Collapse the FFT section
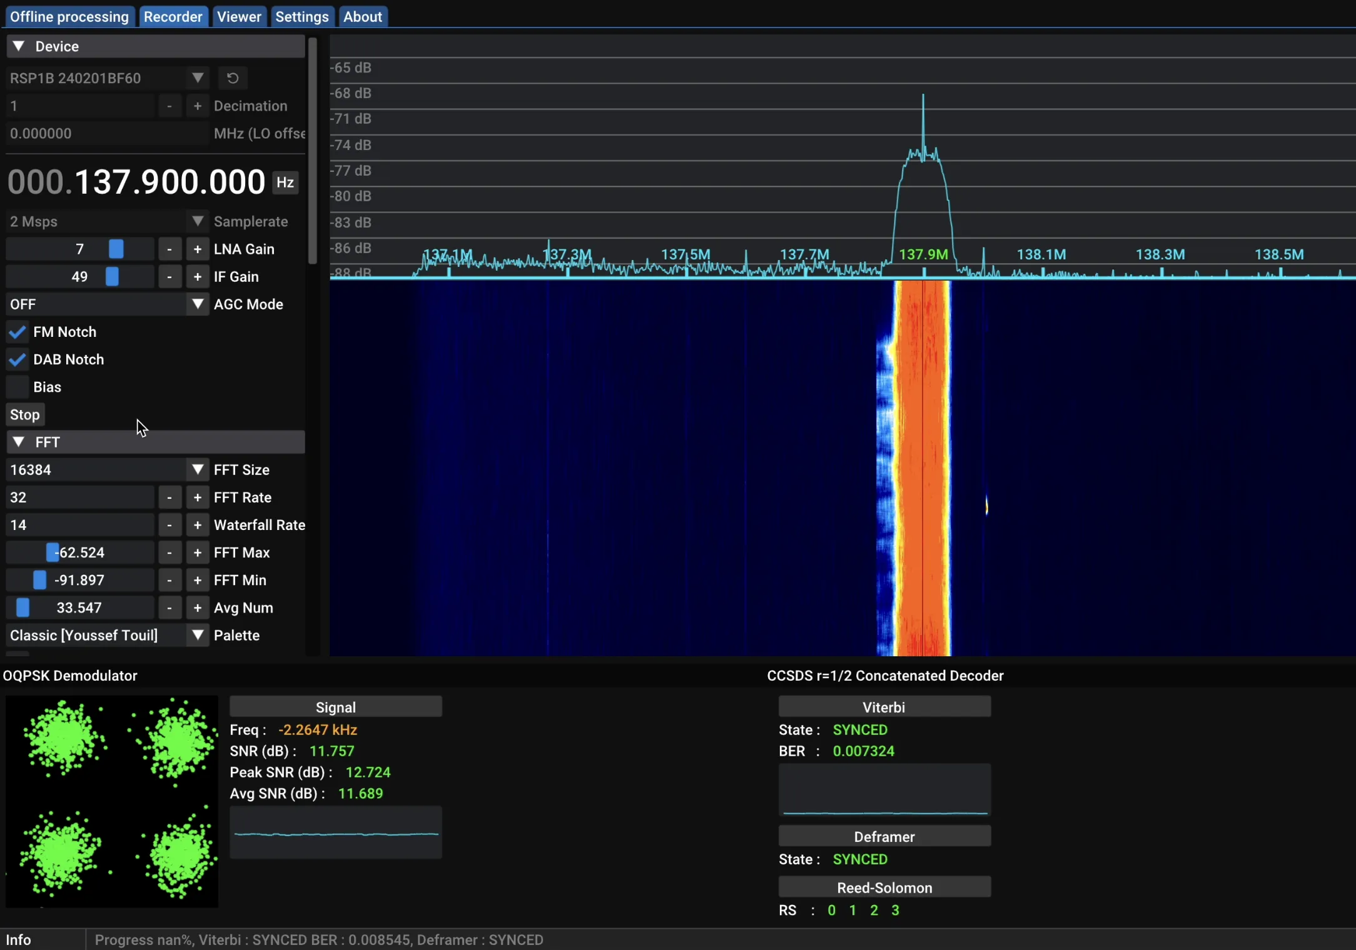1356x950 pixels. click(x=19, y=442)
